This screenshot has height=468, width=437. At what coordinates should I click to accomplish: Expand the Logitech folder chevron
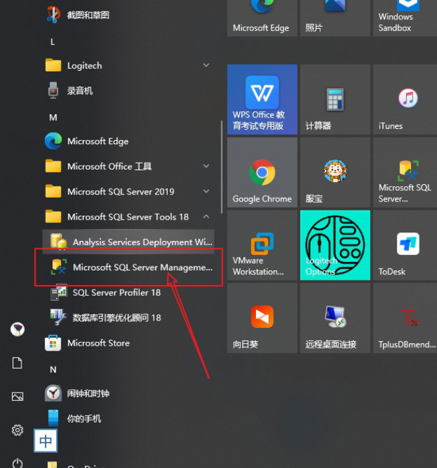[x=206, y=65]
